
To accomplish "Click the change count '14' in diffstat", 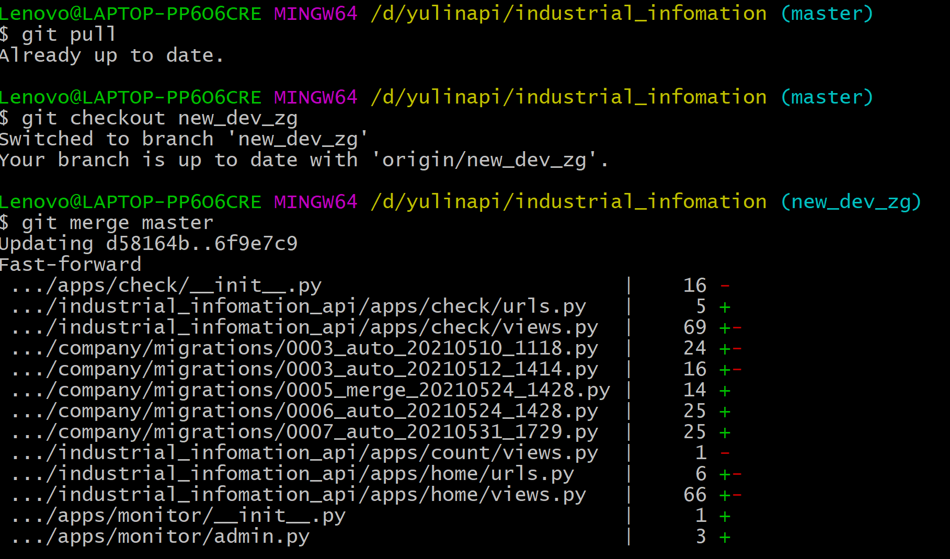I will click(695, 390).
